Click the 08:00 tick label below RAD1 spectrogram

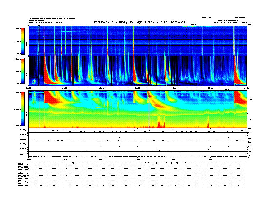101,88
